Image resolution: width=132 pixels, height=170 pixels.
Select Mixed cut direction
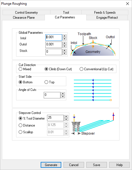(25, 69)
